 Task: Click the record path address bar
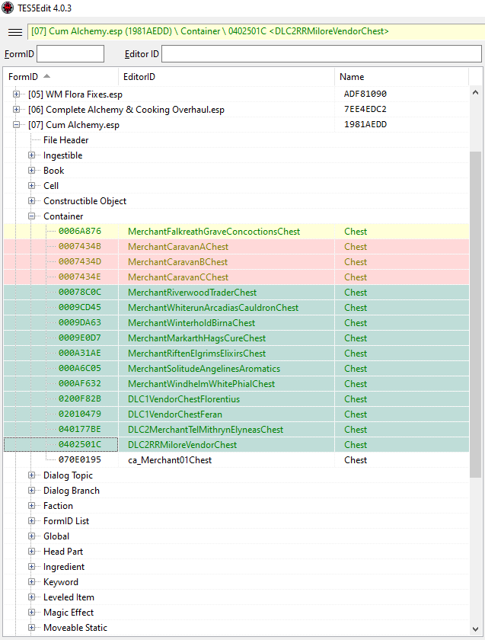(x=256, y=31)
